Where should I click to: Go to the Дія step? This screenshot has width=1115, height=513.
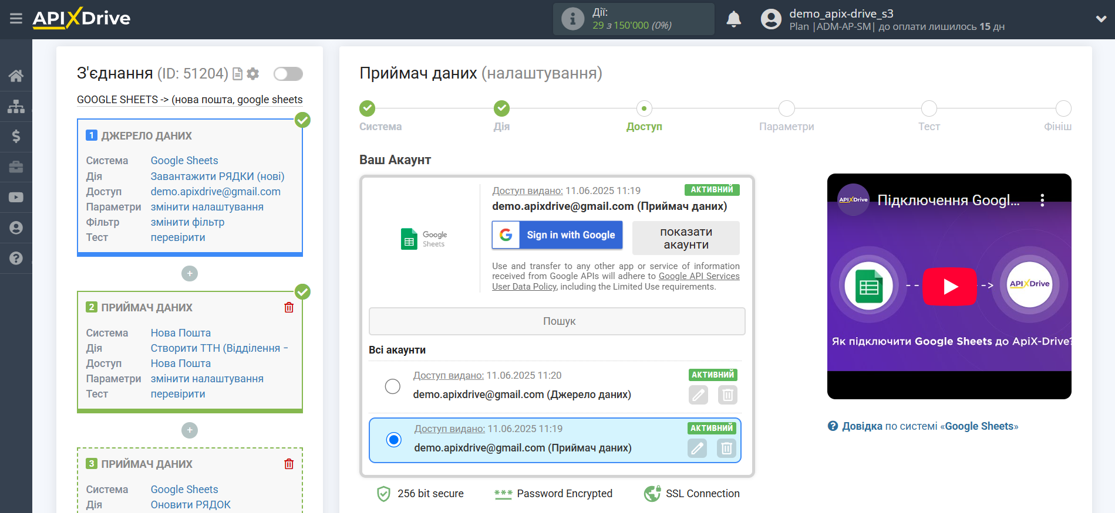pos(501,108)
